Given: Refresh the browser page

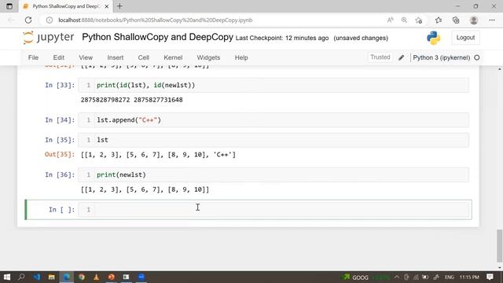Looking at the screenshot, I should tap(28, 20).
